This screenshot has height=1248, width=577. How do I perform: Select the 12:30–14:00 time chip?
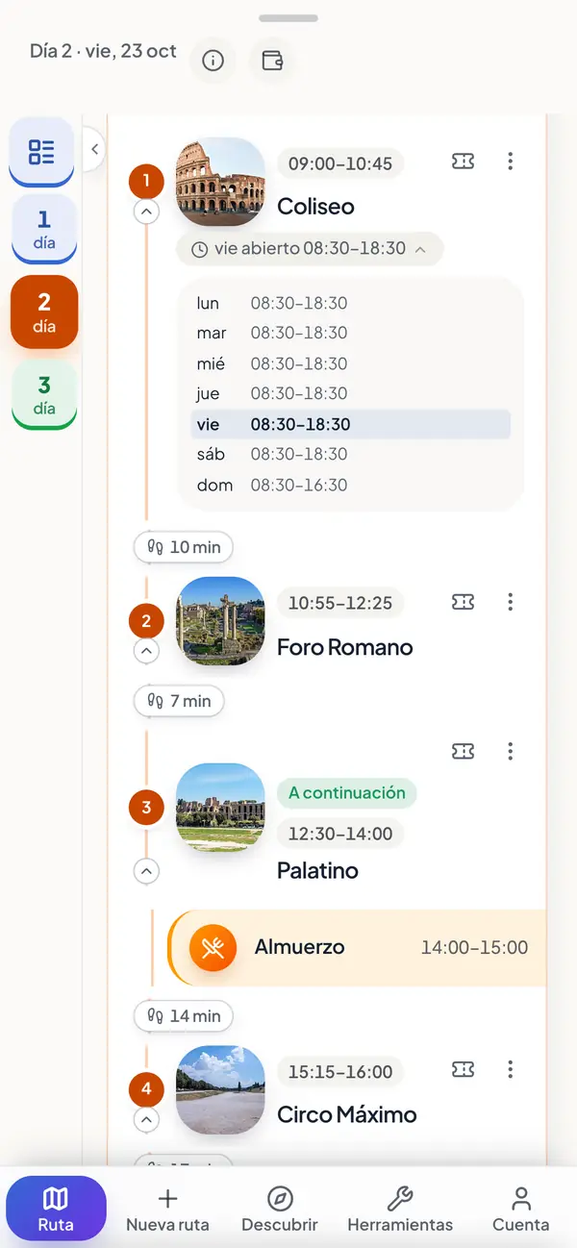340,834
